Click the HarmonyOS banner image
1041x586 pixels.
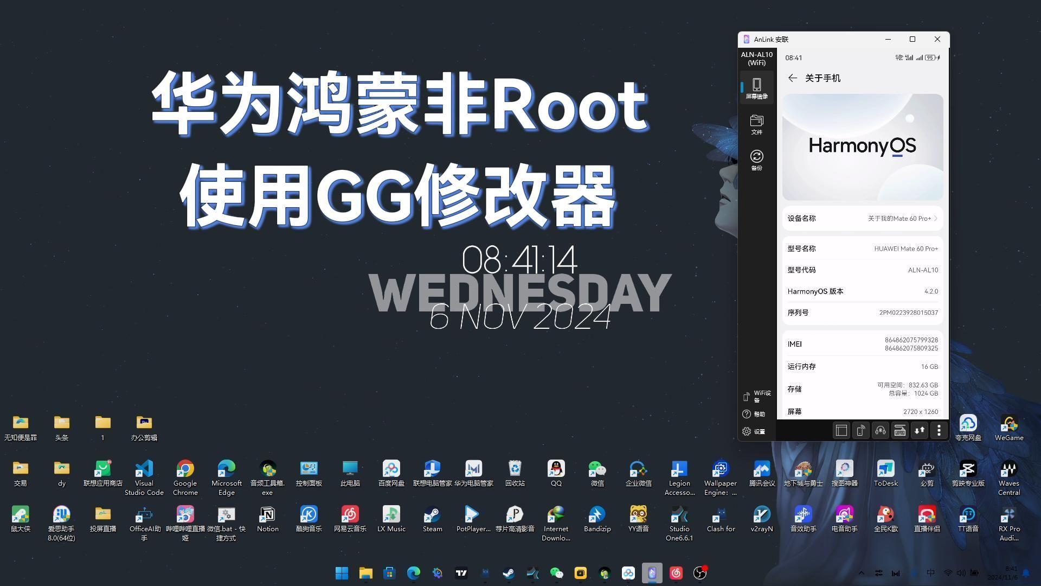pyautogui.click(x=863, y=147)
